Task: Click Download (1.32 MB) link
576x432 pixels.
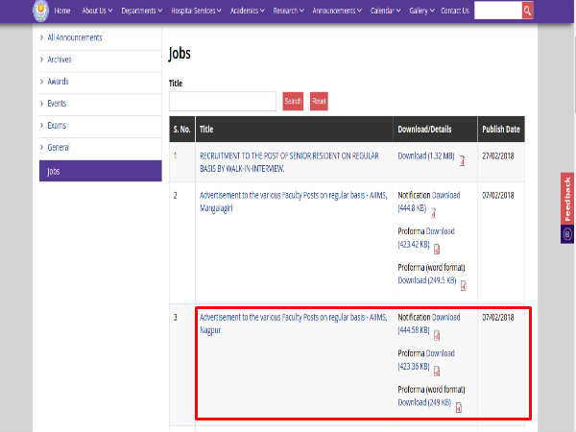Action: click(x=426, y=156)
